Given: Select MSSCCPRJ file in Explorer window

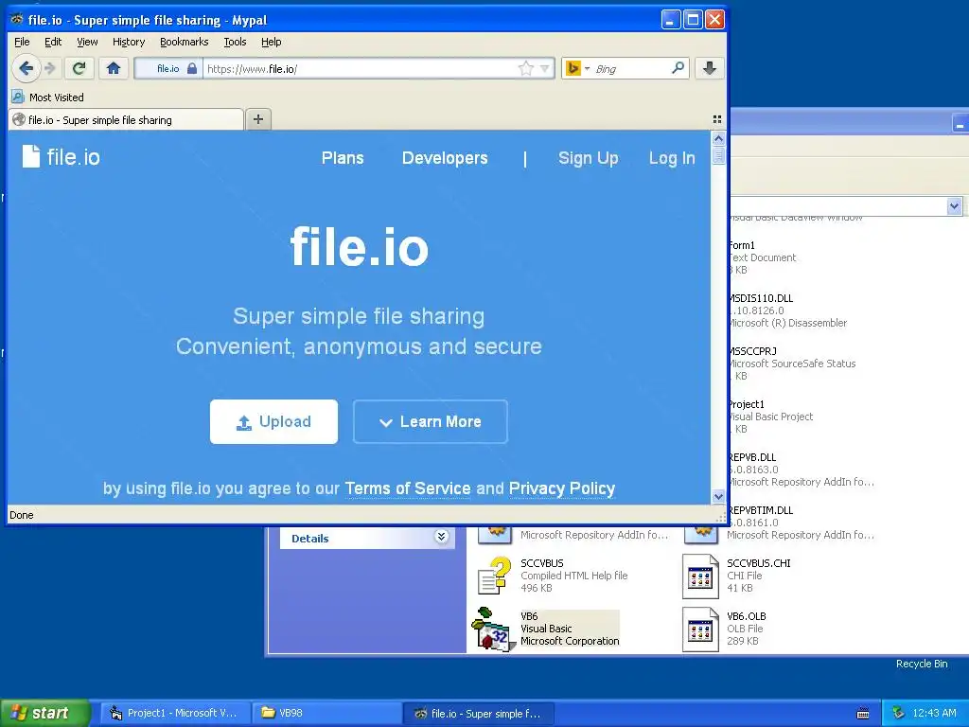Looking at the screenshot, I should click(x=794, y=363).
